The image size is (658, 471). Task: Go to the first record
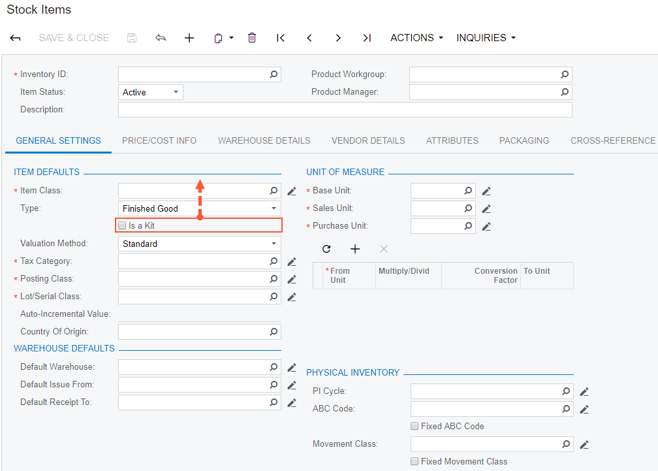(x=281, y=38)
